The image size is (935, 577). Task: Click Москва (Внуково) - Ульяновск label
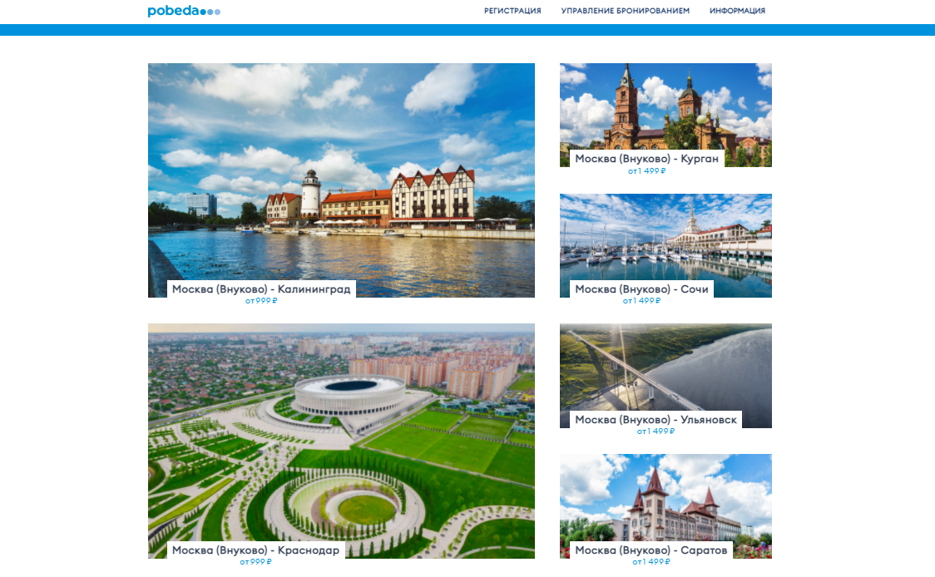[656, 420]
